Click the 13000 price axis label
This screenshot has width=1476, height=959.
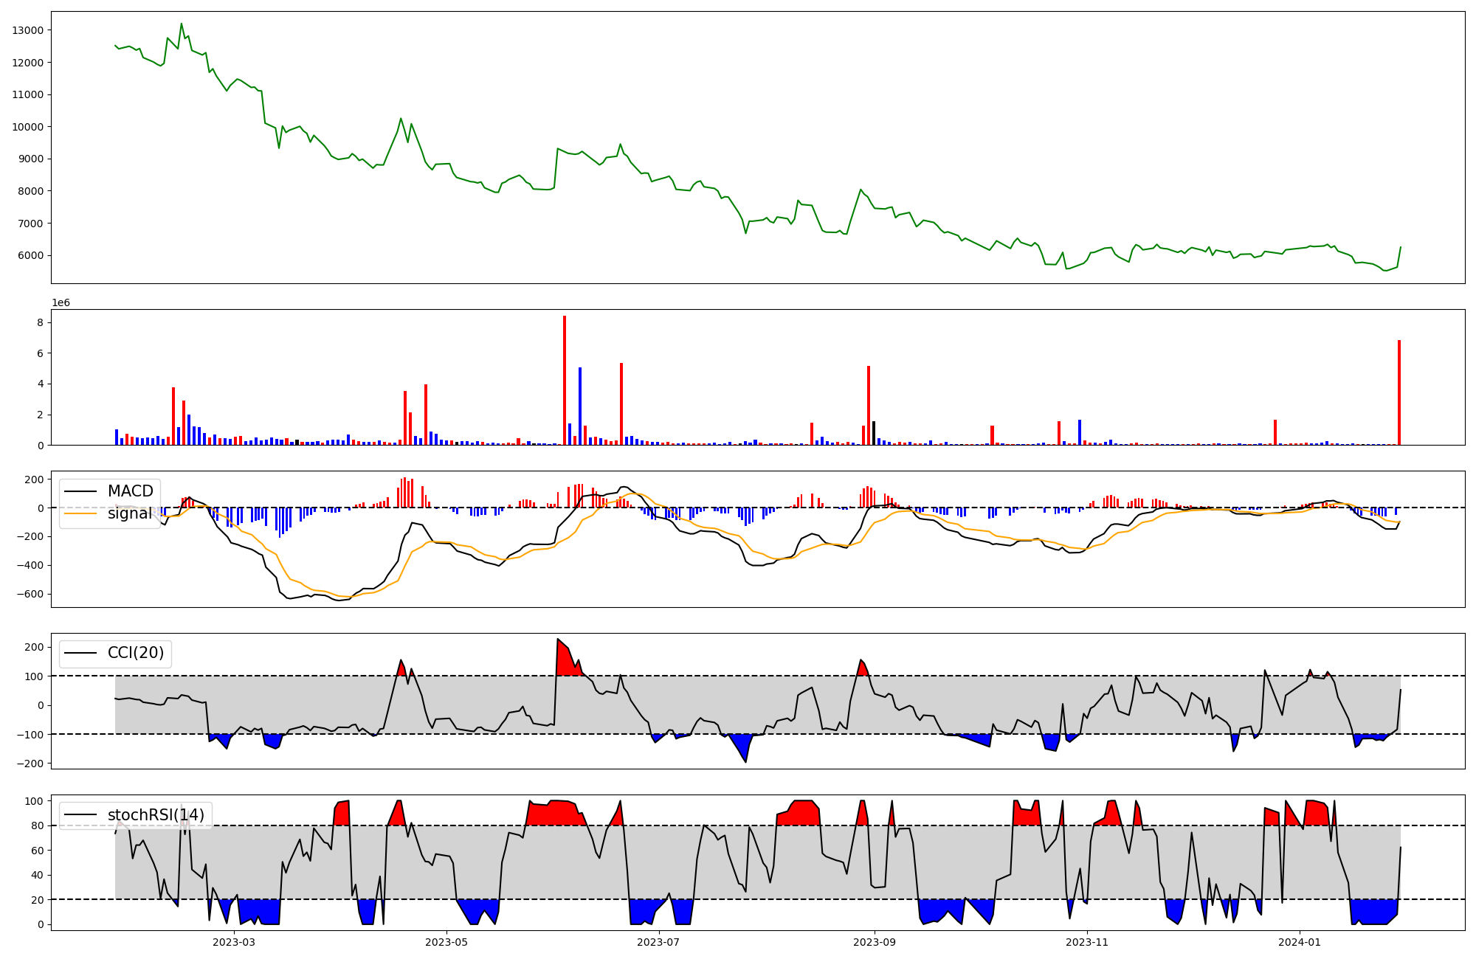28,30
